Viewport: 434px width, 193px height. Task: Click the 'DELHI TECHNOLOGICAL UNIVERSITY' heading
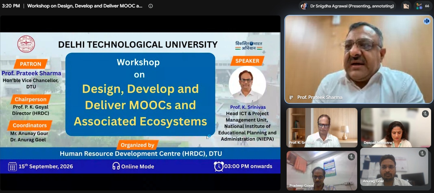tap(138, 44)
